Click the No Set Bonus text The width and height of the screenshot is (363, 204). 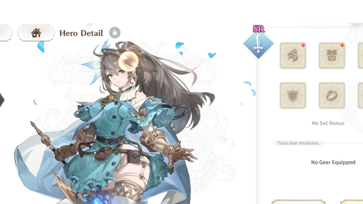click(x=328, y=123)
